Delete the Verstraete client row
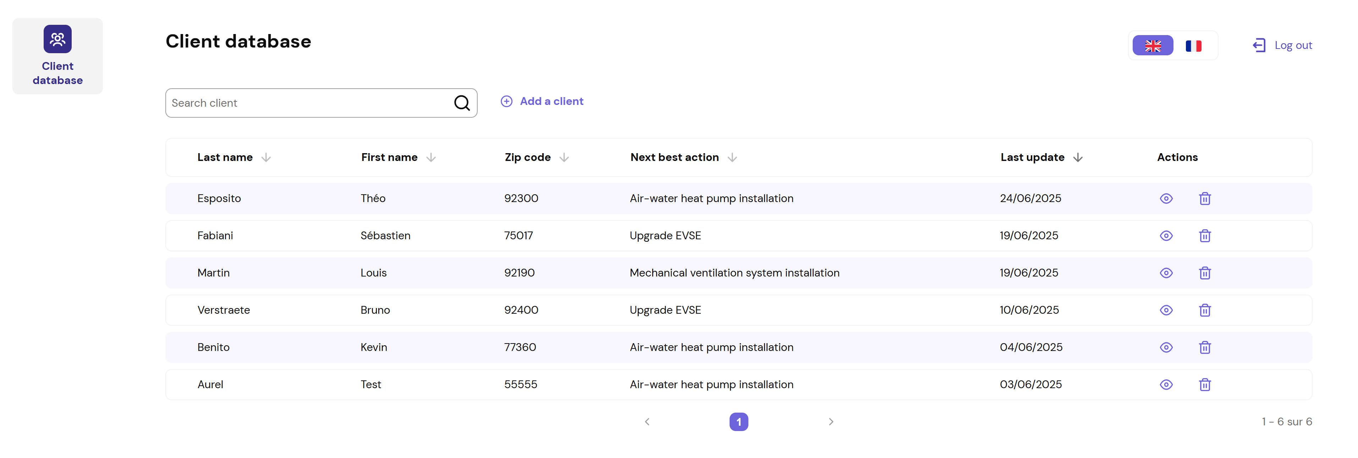Image resolution: width=1358 pixels, height=458 pixels. [x=1205, y=311]
